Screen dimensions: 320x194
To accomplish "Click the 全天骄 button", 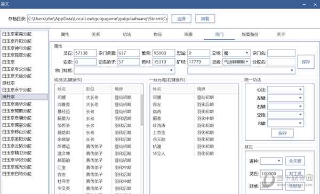I will pyautogui.click(x=295, y=161).
